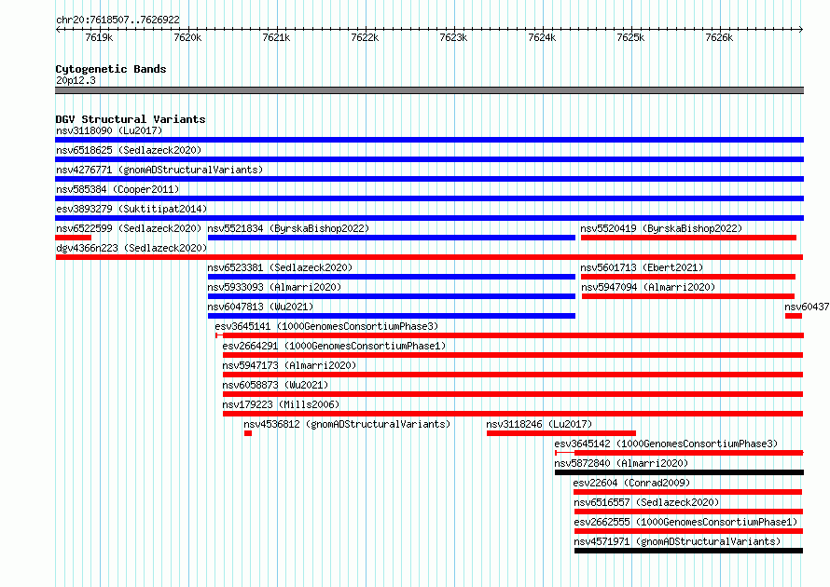Image resolution: width=830 pixels, height=587 pixels.
Task: Open the nsv5947094 (Almarri2020) label
Action: 648,287
